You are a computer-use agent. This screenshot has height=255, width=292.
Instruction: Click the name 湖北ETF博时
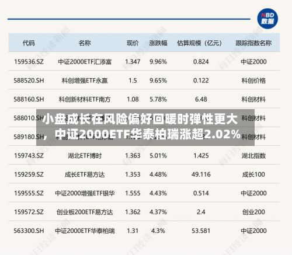point(85,156)
